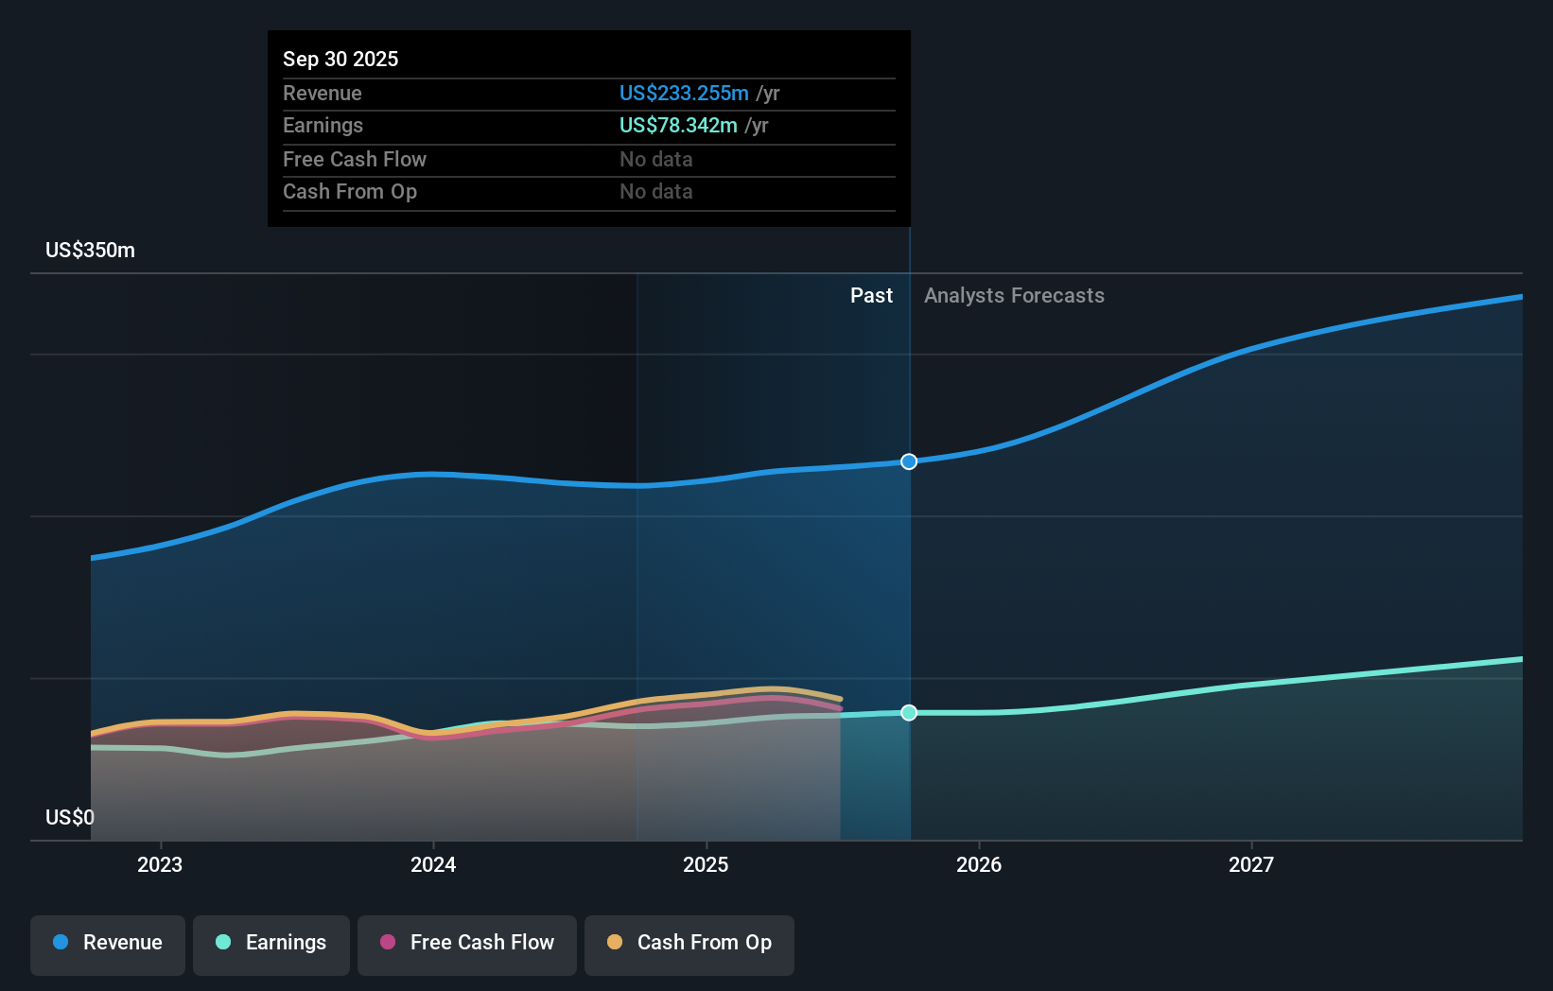Image resolution: width=1553 pixels, height=991 pixels.
Task: Click the orange Cash From Op dot
Action: coord(615,945)
